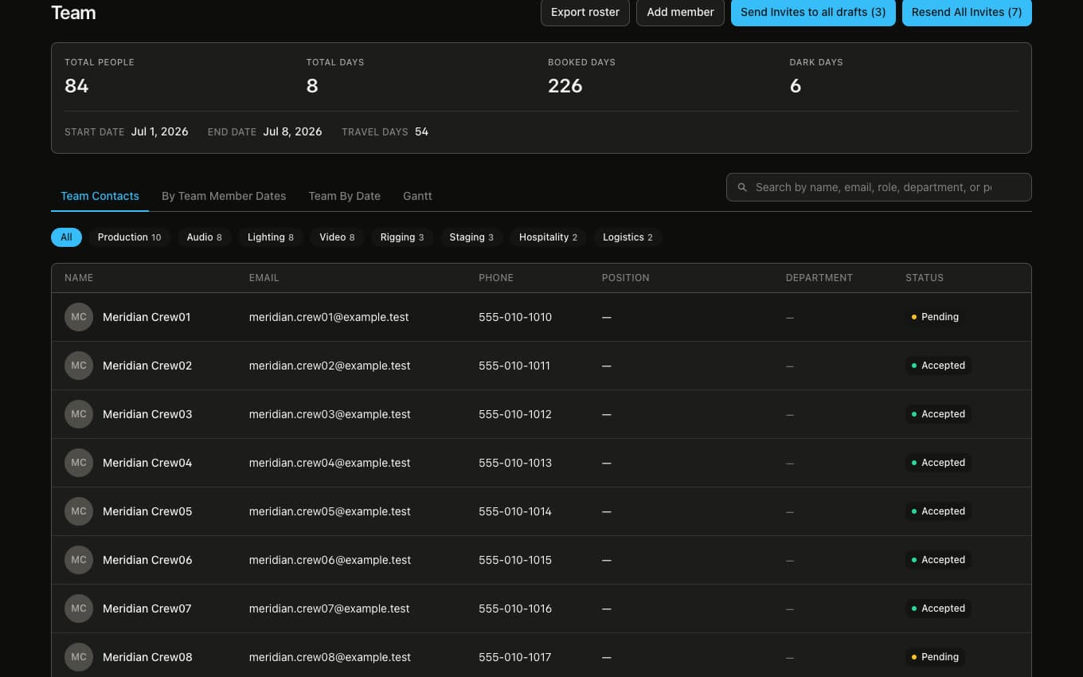Click email meridian.crew07@example.test
Screen dimensions: 1083x677
[330, 609]
